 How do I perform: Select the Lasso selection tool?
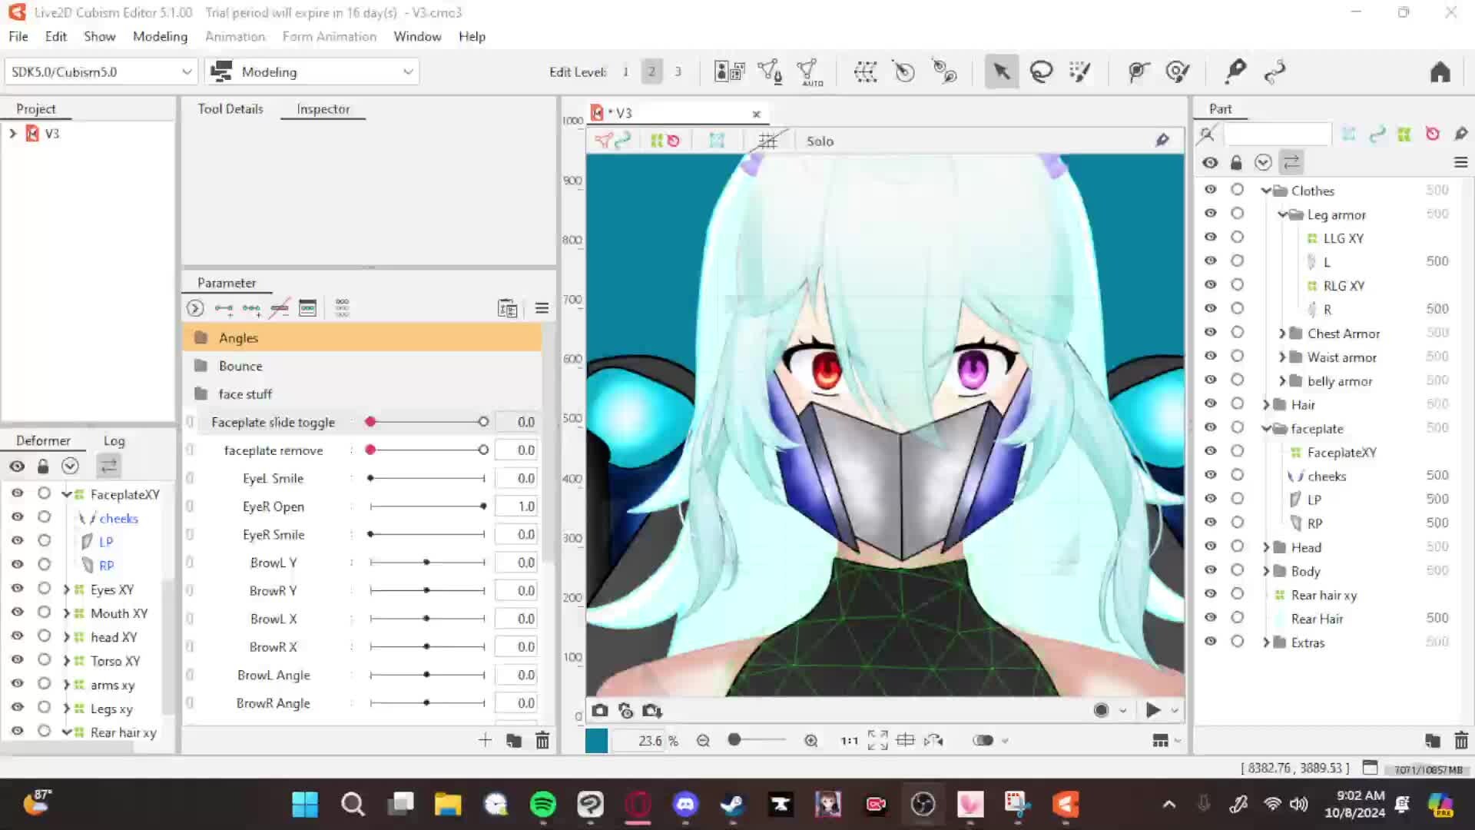(x=1041, y=71)
